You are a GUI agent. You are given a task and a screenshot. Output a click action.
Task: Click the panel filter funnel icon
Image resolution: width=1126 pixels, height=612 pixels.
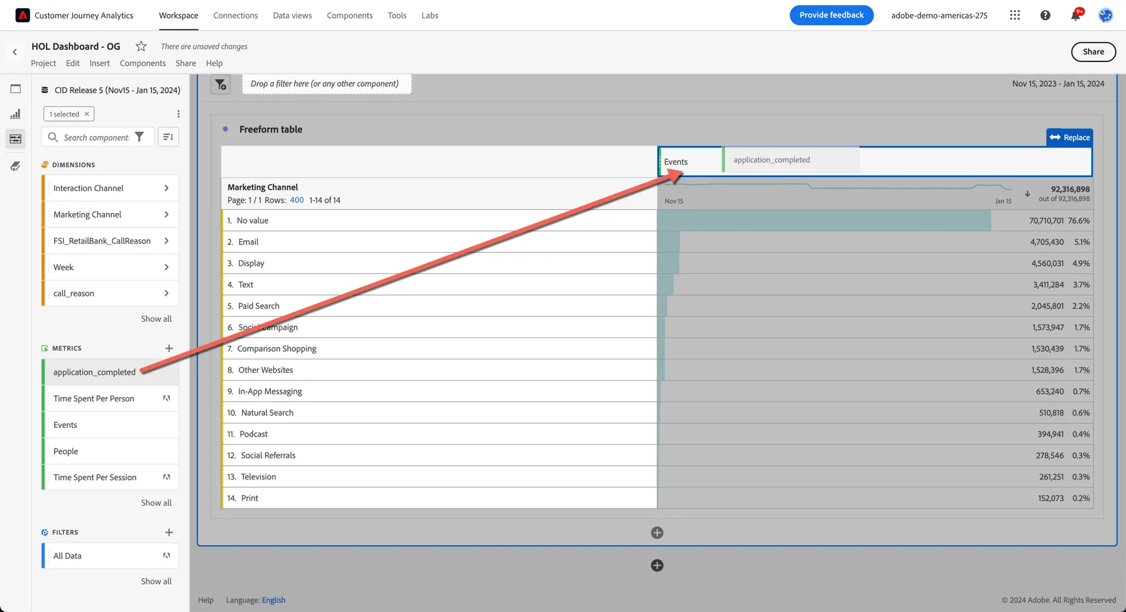pyautogui.click(x=221, y=84)
